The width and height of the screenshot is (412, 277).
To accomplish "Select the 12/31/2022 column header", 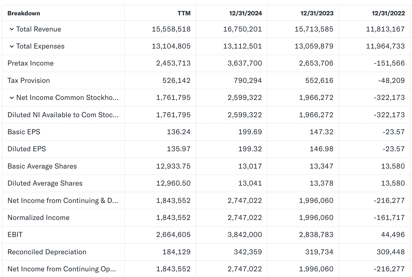I will point(388,13).
